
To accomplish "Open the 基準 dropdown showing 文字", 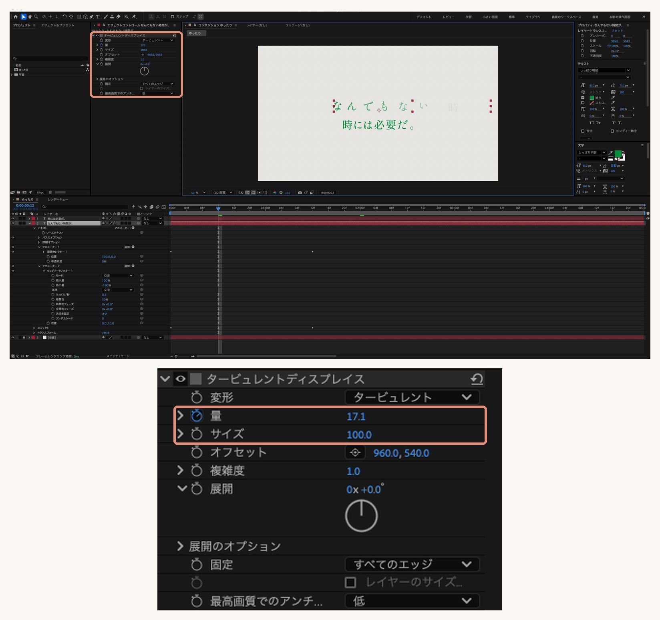I will pyautogui.click(x=118, y=290).
